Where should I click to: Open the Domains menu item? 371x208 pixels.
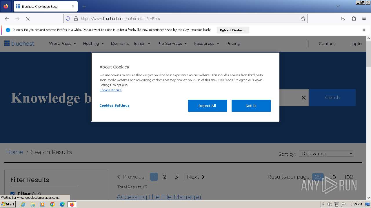pyautogui.click(x=120, y=43)
